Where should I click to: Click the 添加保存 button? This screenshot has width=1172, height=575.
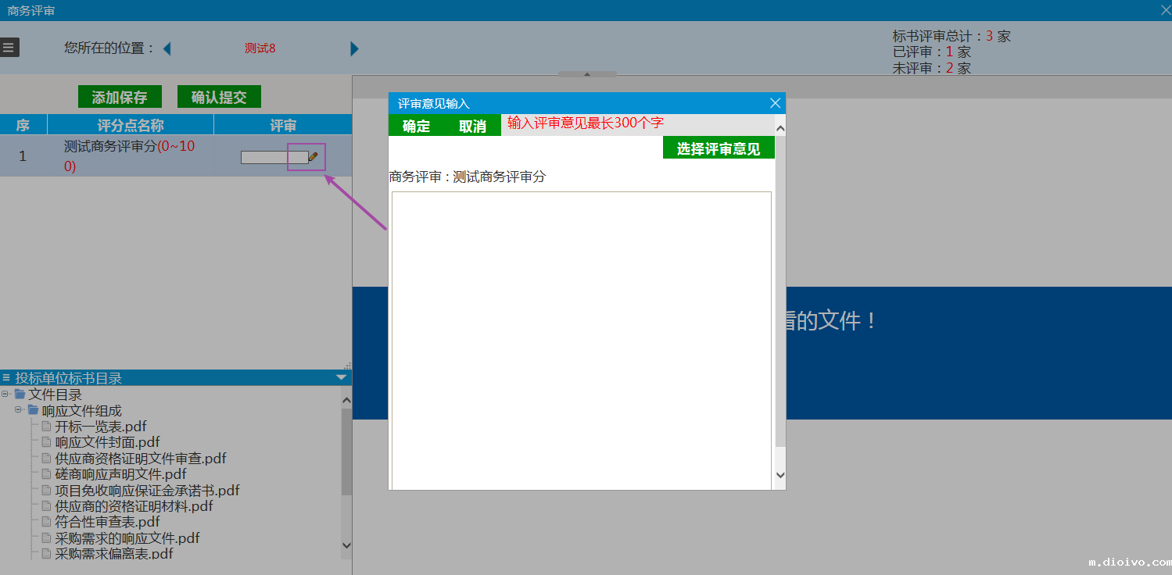pyautogui.click(x=120, y=97)
